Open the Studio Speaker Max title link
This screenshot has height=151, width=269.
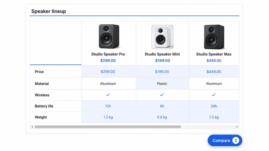pyautogui.click(x=214, y=54)
